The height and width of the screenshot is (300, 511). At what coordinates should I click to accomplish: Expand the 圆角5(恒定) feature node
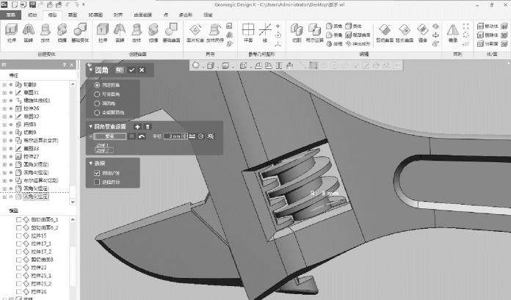[x=4, y=189]
